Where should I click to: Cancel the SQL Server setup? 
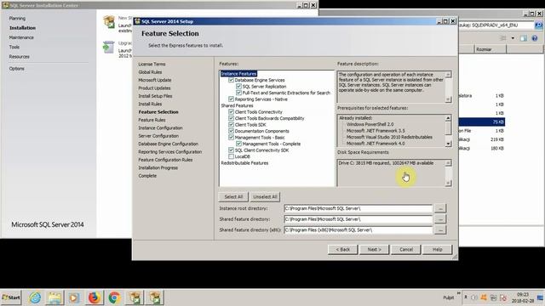pyautogui.click(x=406, y=249)
